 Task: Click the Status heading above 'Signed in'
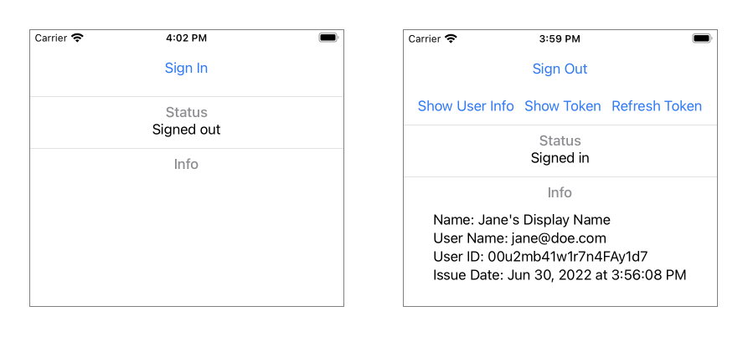pyautogui.click(x=560, y=140)
